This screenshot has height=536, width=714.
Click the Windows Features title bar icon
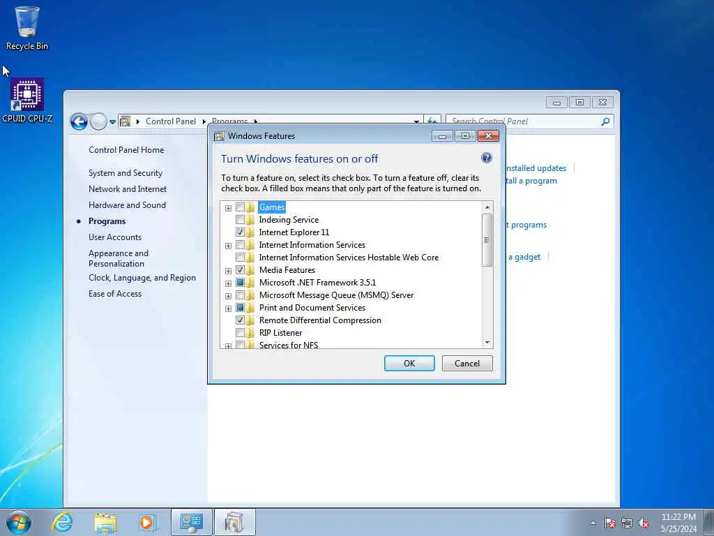click(x=219, y=136)
